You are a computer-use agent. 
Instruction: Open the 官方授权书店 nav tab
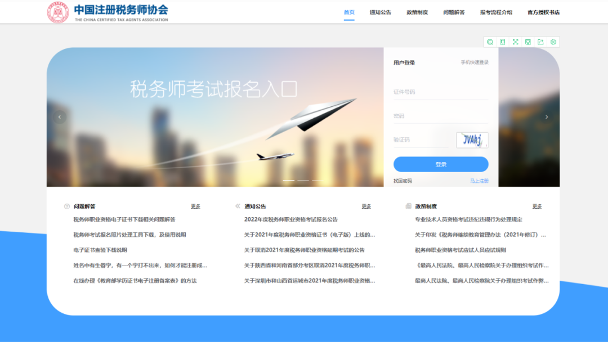coord(544,12)
